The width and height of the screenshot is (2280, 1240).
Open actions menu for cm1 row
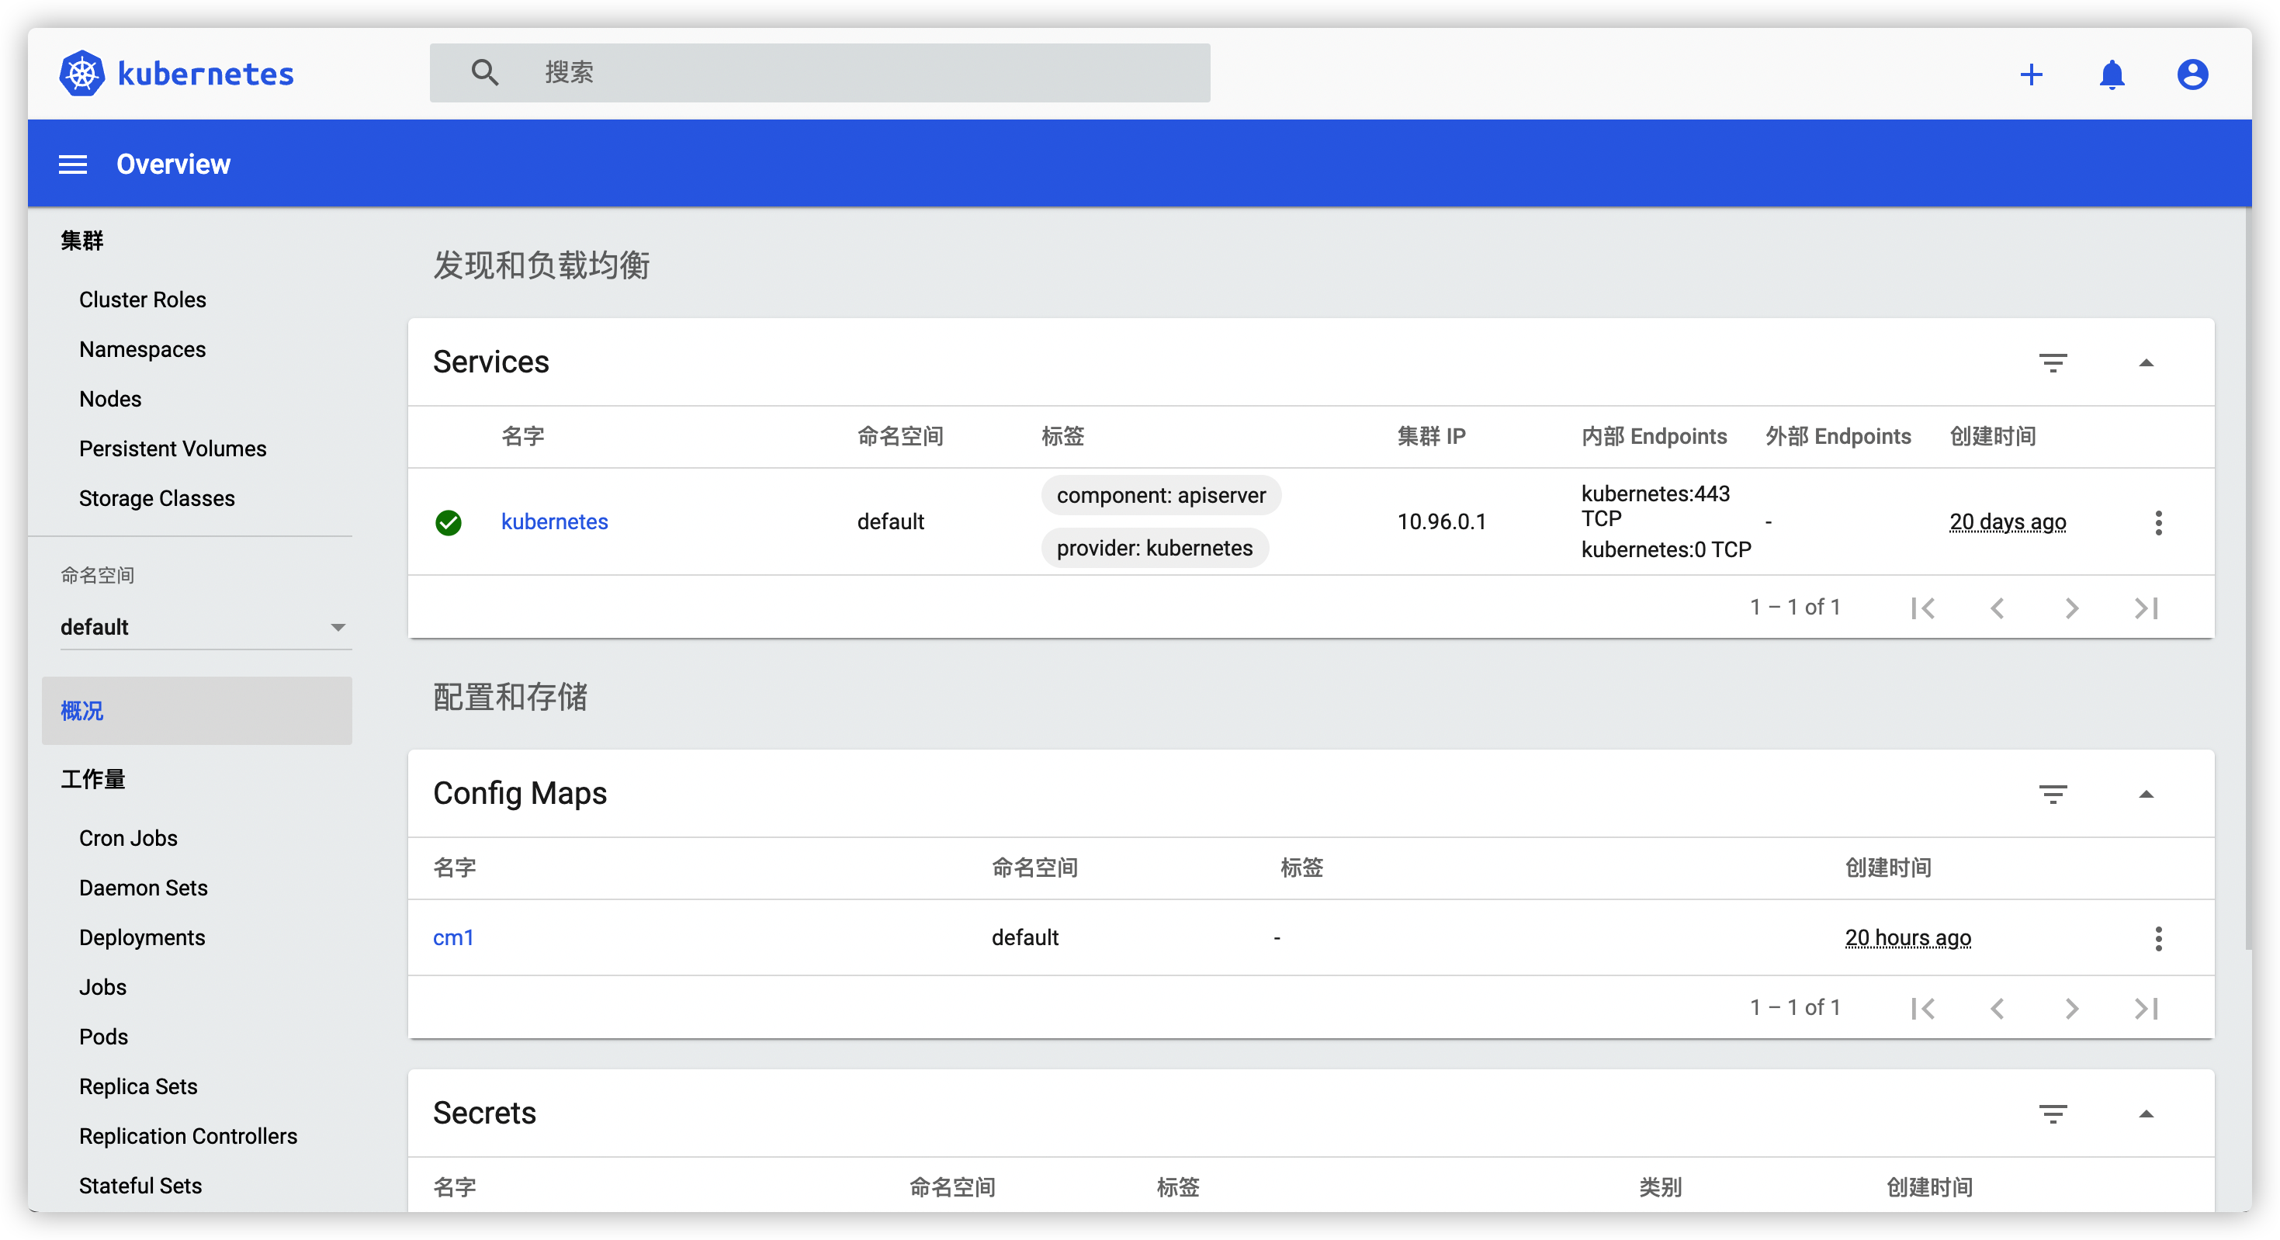(x=2159, y=938)
